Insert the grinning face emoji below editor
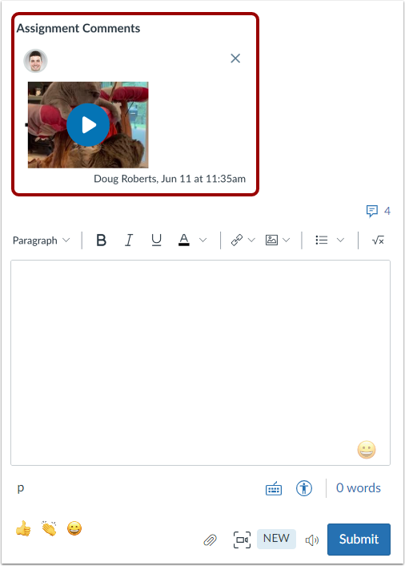This screenshot has height=566, width=405. click(74, 528)
